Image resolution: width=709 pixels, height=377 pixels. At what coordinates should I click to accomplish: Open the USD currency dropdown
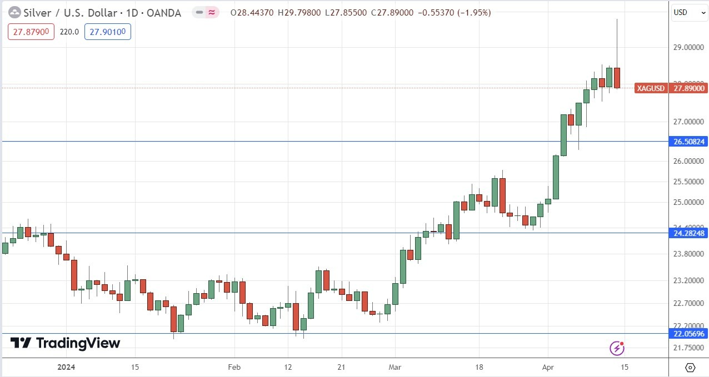pyautogui.click(x=689, y=12)
